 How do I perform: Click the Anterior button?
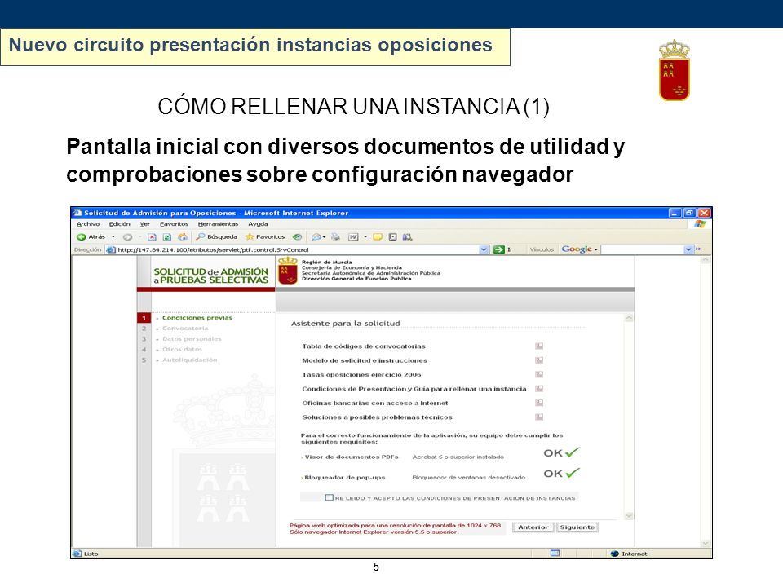533,527
